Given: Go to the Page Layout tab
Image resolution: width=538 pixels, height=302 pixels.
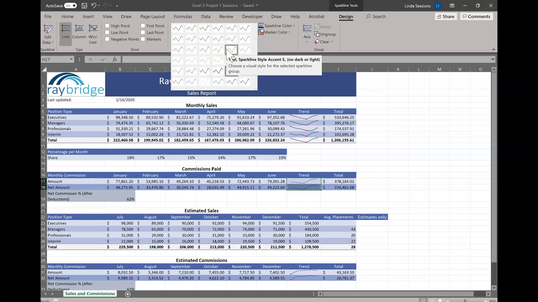Looking at the screenshot, I should tap(153, 16).
